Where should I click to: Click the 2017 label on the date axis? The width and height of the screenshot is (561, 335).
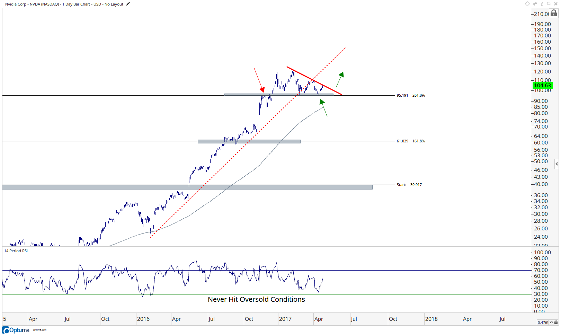coord(285,319)
